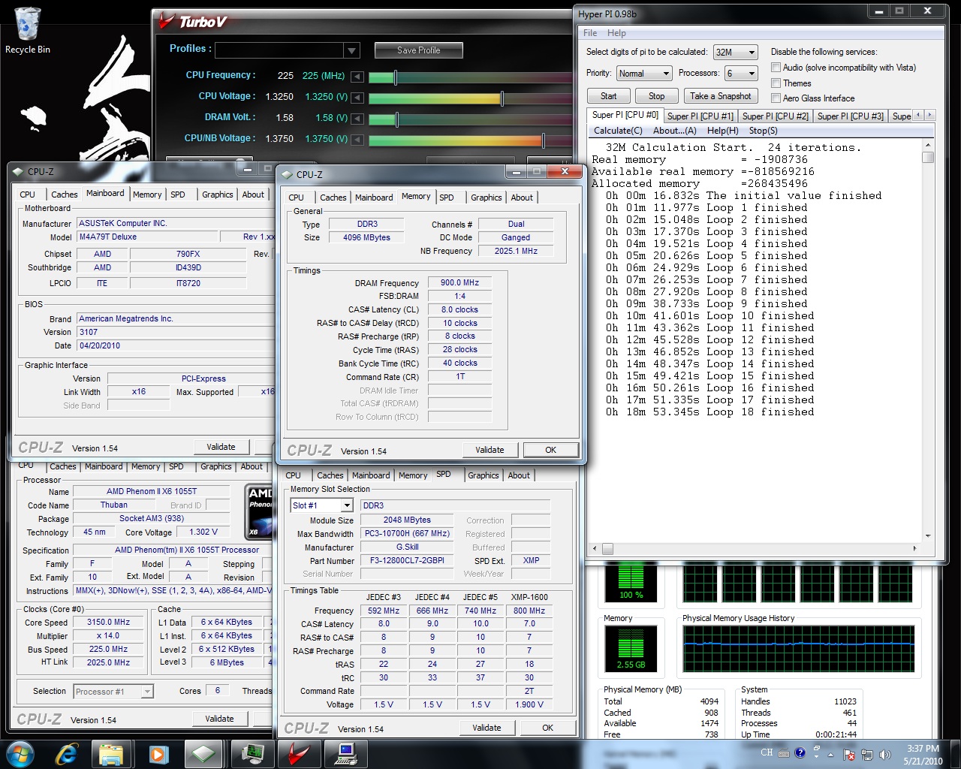Viewport: 961px width, 769px height.
Task: Open the Recycle Bin desktop icon
Action: [x=27, y=32]
